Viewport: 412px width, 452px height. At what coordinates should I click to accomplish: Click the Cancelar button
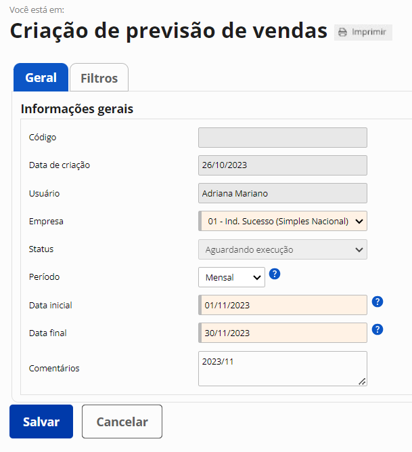[122, 422]
